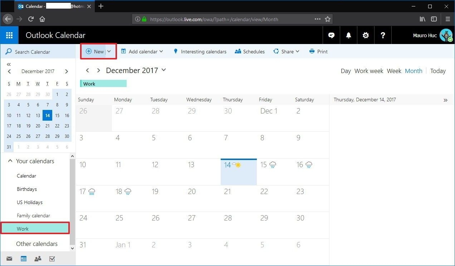The height and width of the screenshot is (266, 455).
Task: Switch to Work week view
Action: [x=369, y=71]
